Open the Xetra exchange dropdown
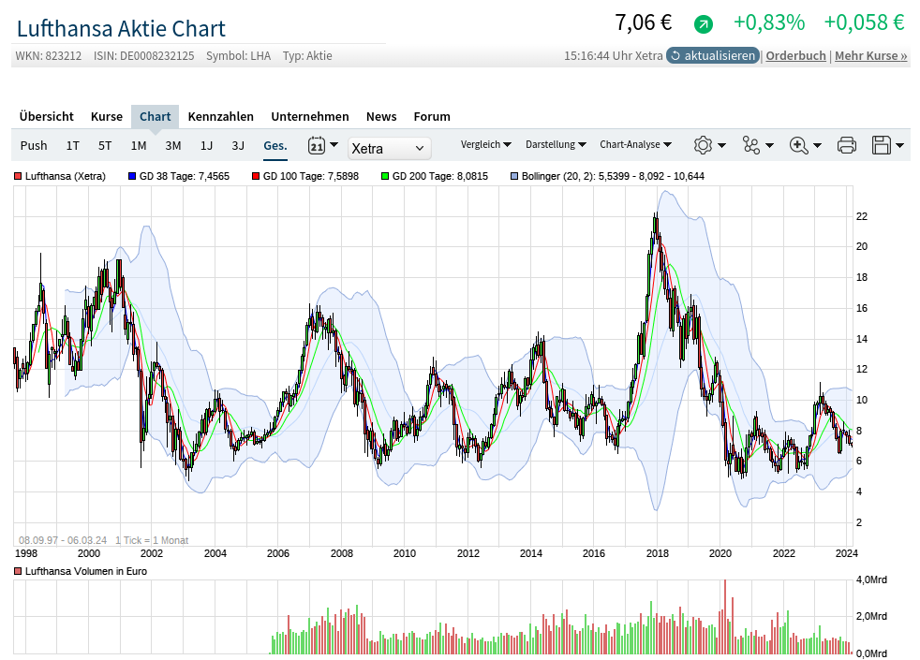The width and height of the screenshot is (920, 660). [389, 148]
